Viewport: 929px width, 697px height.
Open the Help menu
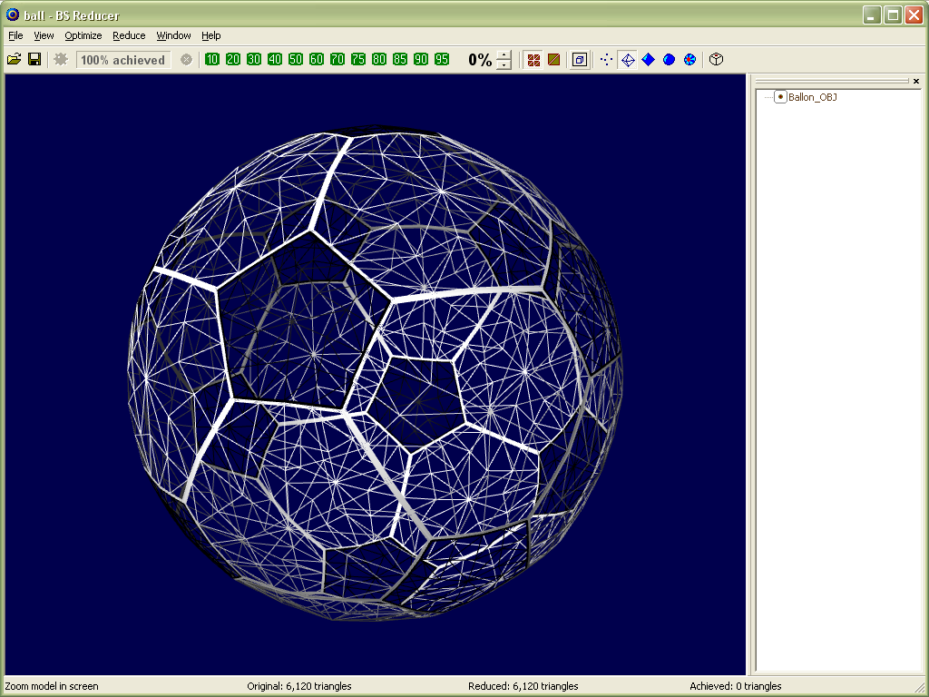click(x=210, y=35)
